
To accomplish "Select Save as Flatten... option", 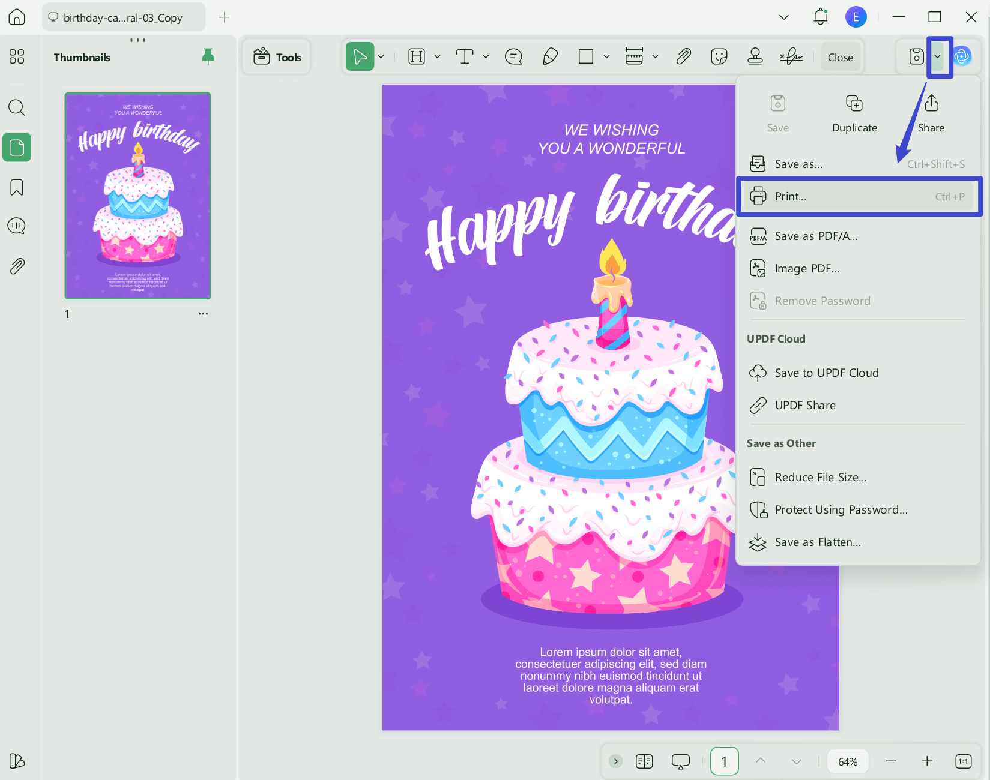I will (x=857, y=542).
